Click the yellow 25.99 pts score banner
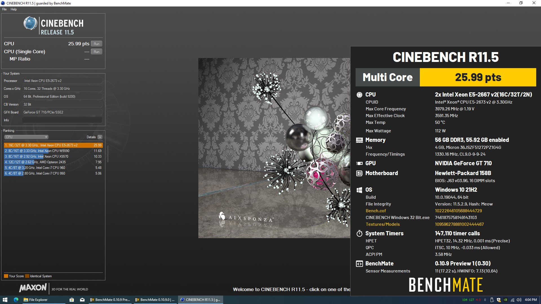This screenshot has width=541, height=304. 478,77
